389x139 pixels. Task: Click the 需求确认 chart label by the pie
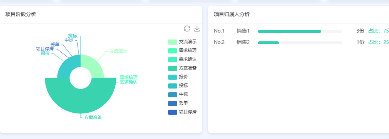pos(129,82)
